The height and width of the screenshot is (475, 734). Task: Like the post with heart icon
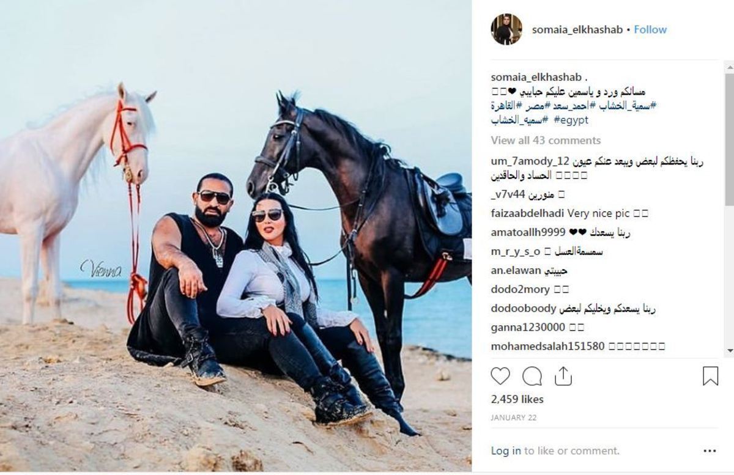click(x=500, y=375)
